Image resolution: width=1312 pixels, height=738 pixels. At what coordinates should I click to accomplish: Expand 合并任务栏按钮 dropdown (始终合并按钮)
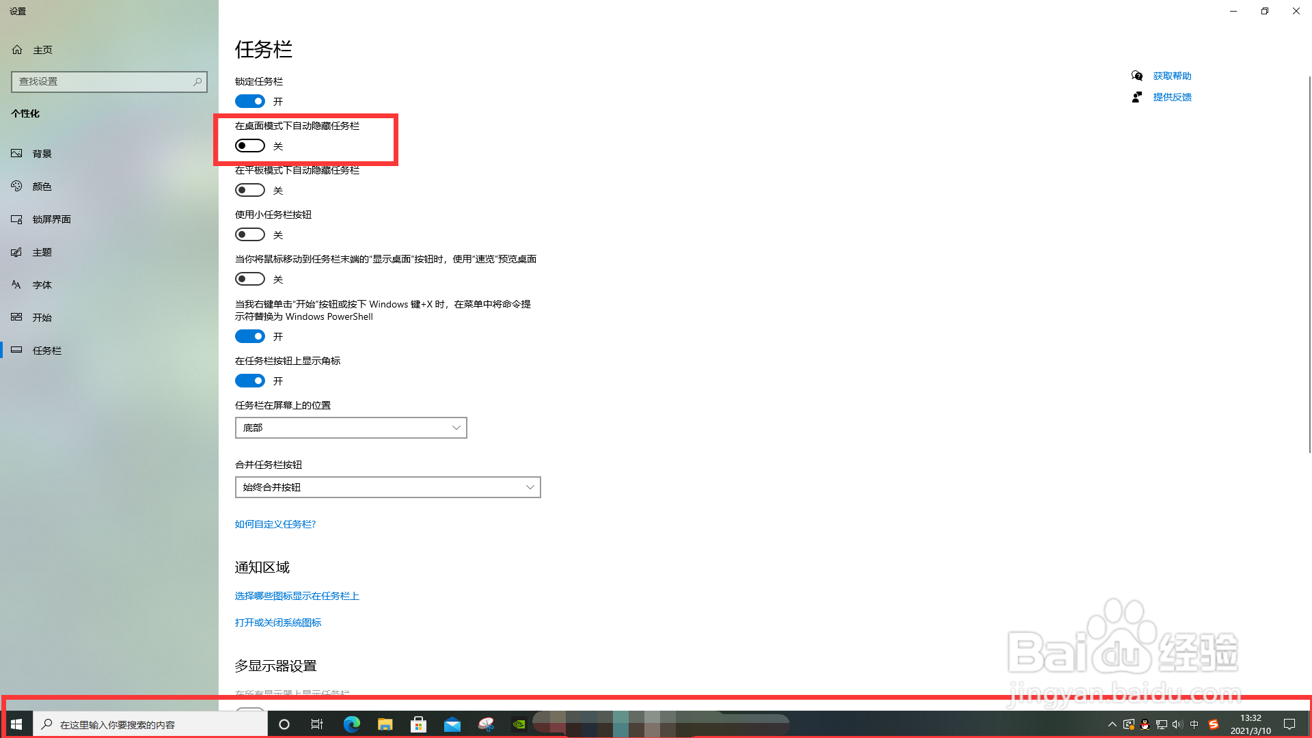387,487
